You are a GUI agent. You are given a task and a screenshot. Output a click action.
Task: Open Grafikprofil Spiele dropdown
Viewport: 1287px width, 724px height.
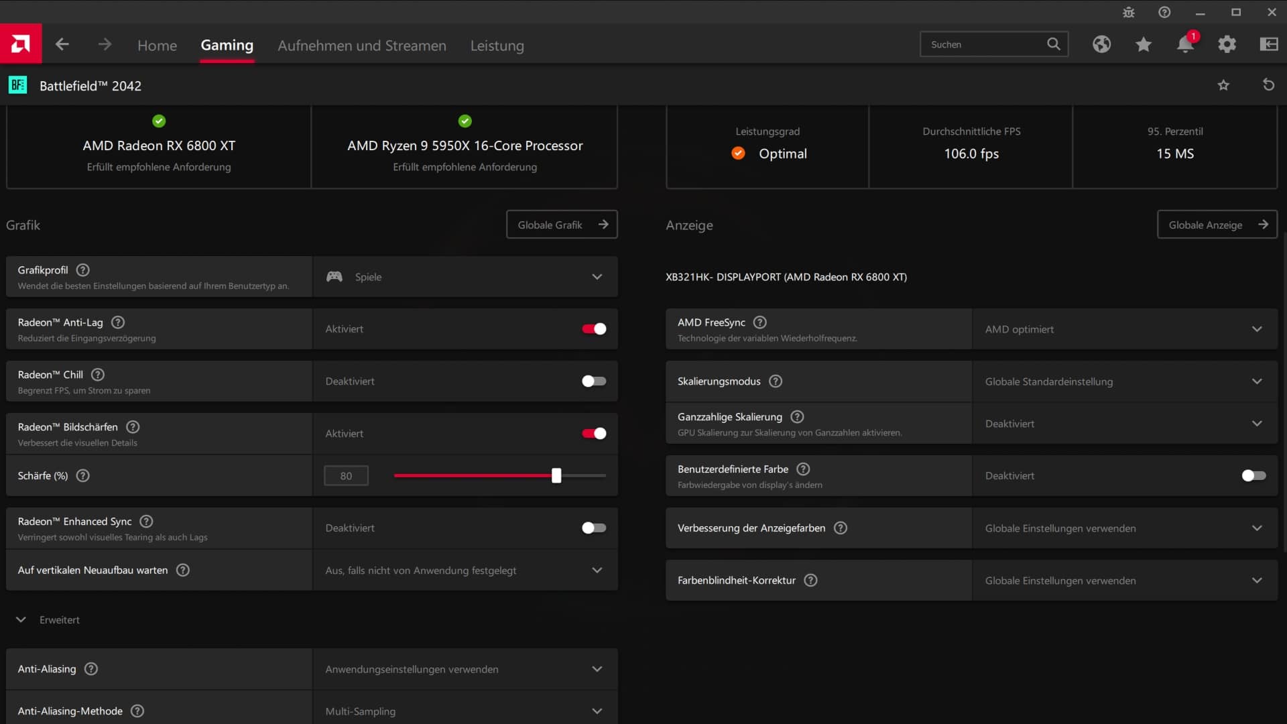pos(465,276)
